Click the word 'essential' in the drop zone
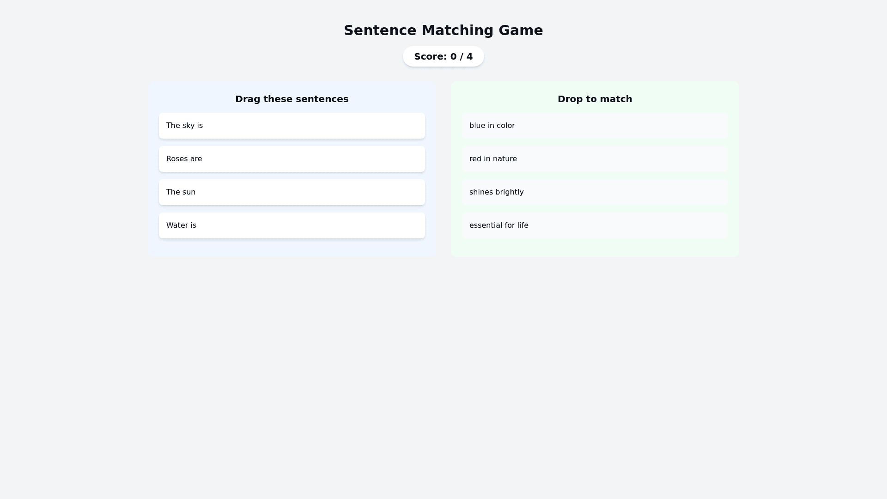The image size is (887, 499). (x=485, y=225)
